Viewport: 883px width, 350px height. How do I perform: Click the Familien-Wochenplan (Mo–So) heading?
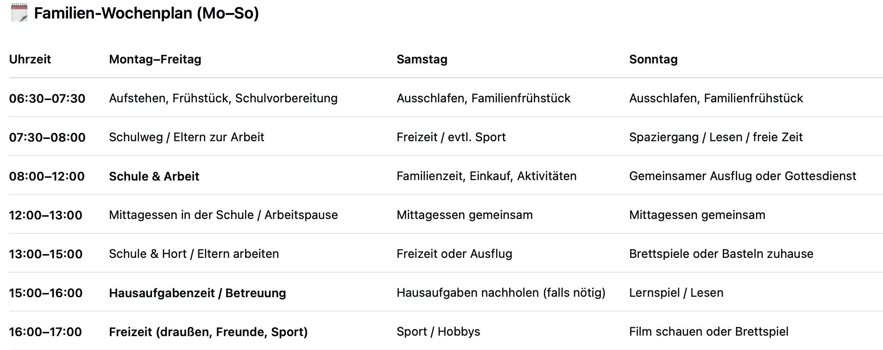point(146,13)
